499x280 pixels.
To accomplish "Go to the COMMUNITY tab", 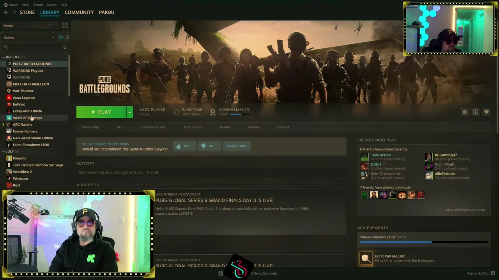I will tap(79, 12).
